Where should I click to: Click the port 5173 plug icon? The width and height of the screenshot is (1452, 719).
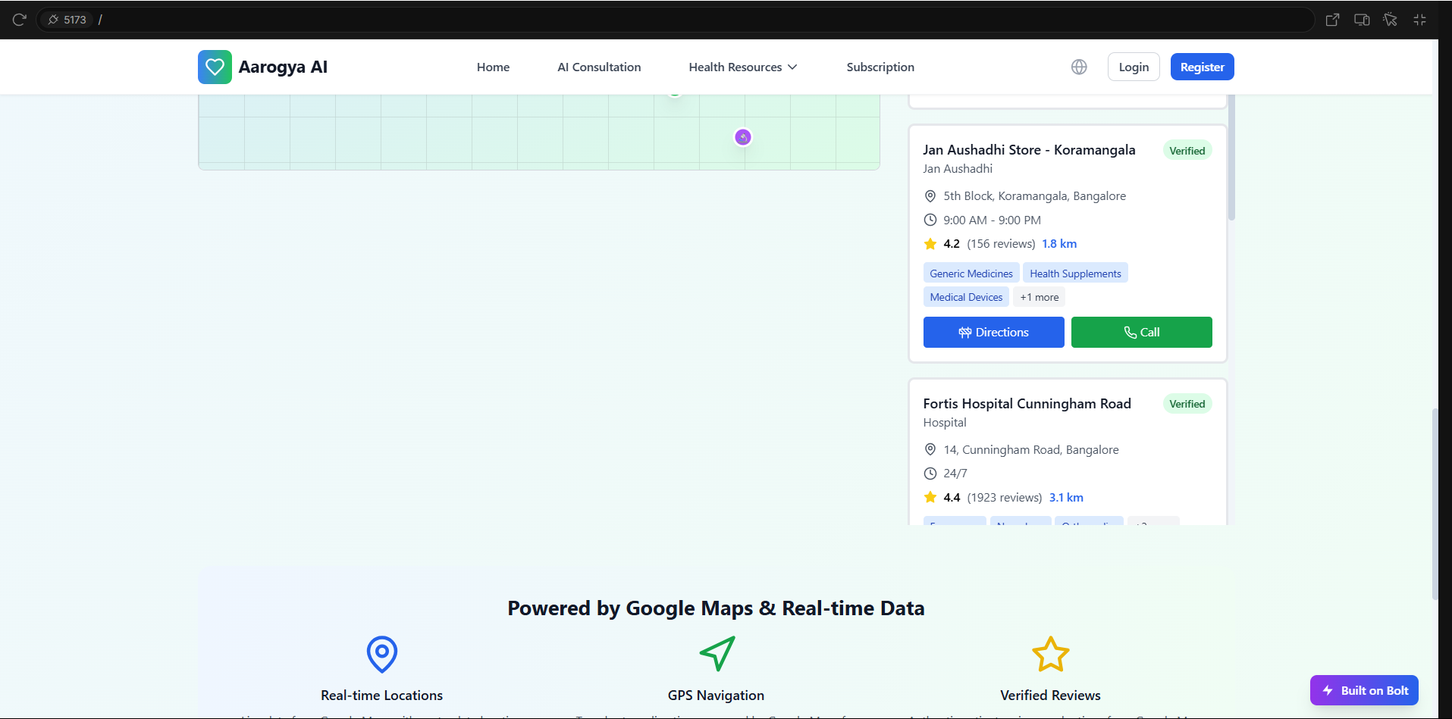(x=53, y=20)
